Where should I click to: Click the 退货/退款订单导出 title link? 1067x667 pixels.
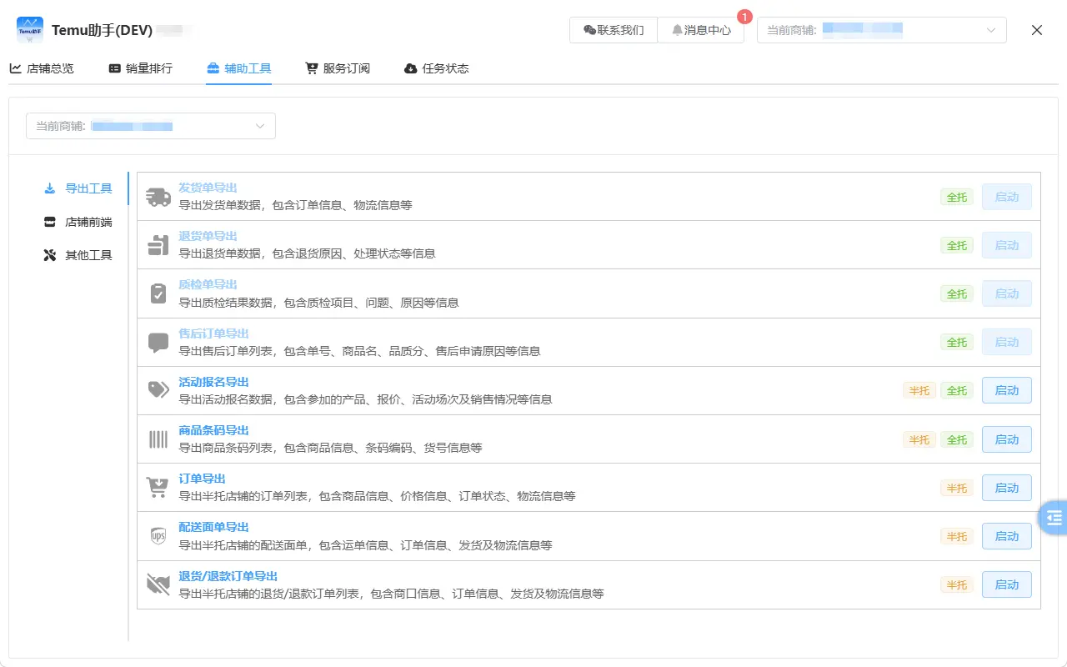228,576
